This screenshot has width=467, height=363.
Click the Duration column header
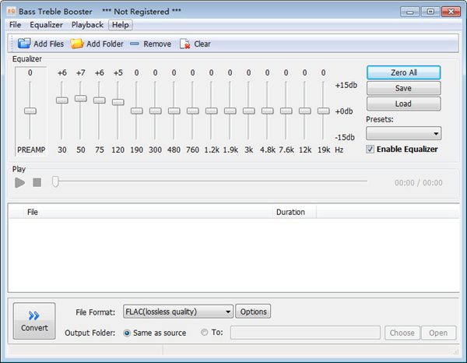(x=294, y=212)
